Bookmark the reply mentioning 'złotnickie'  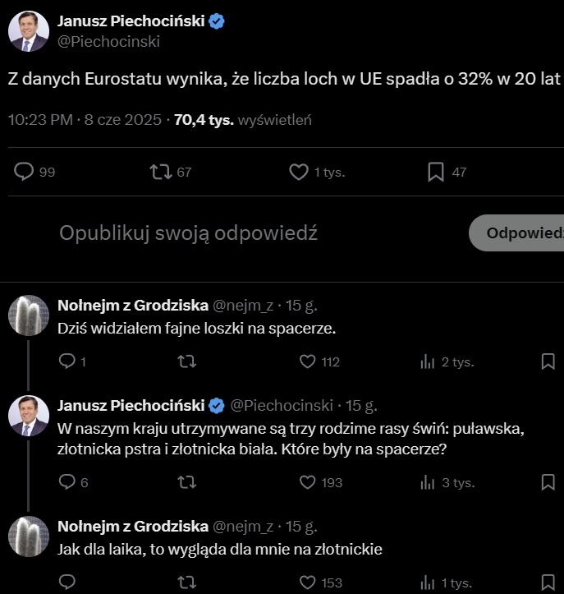click(548, 582)
